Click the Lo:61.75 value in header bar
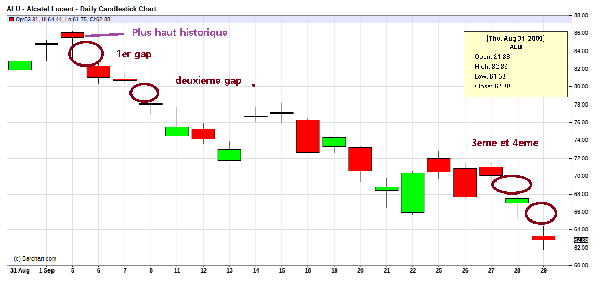The width and height of the screenshot is (599, 285). coord(77,19)
